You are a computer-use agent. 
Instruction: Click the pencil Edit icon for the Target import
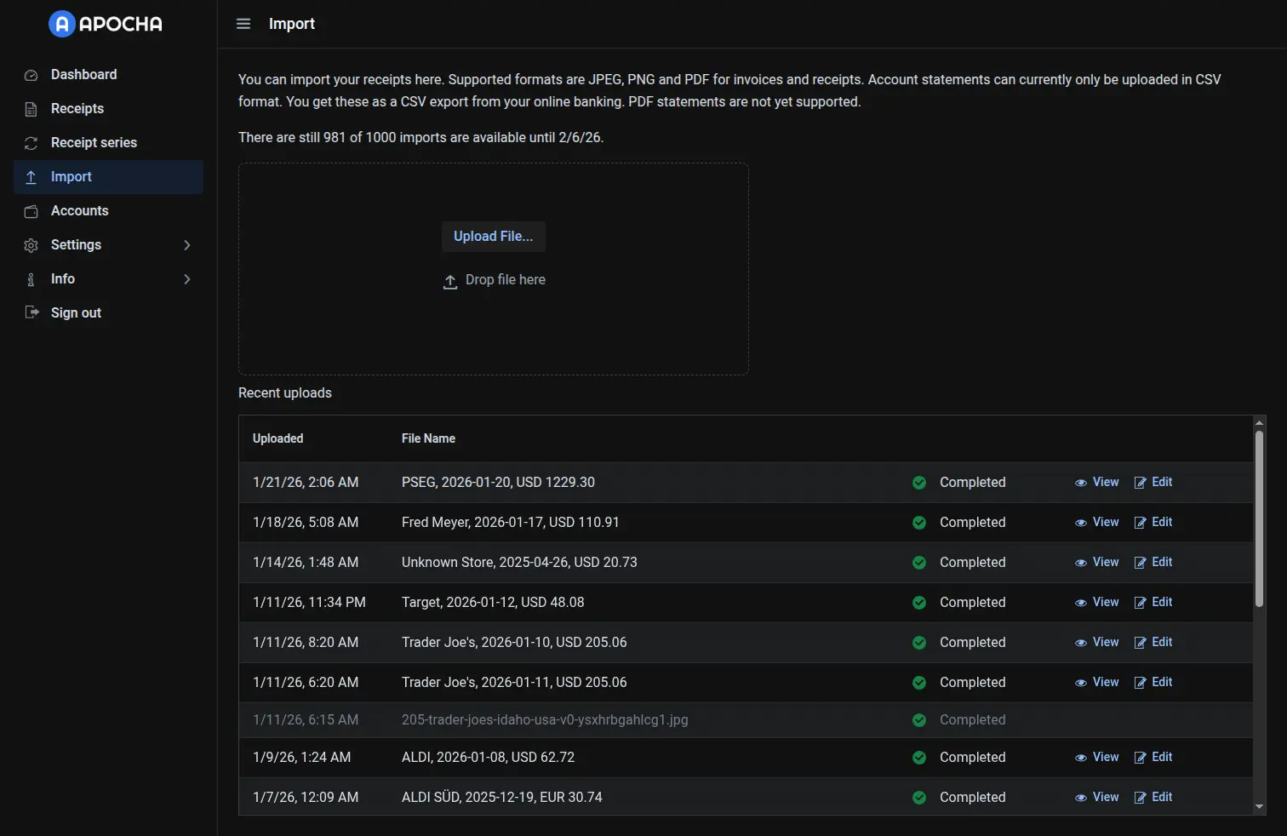pos(1140,602)
